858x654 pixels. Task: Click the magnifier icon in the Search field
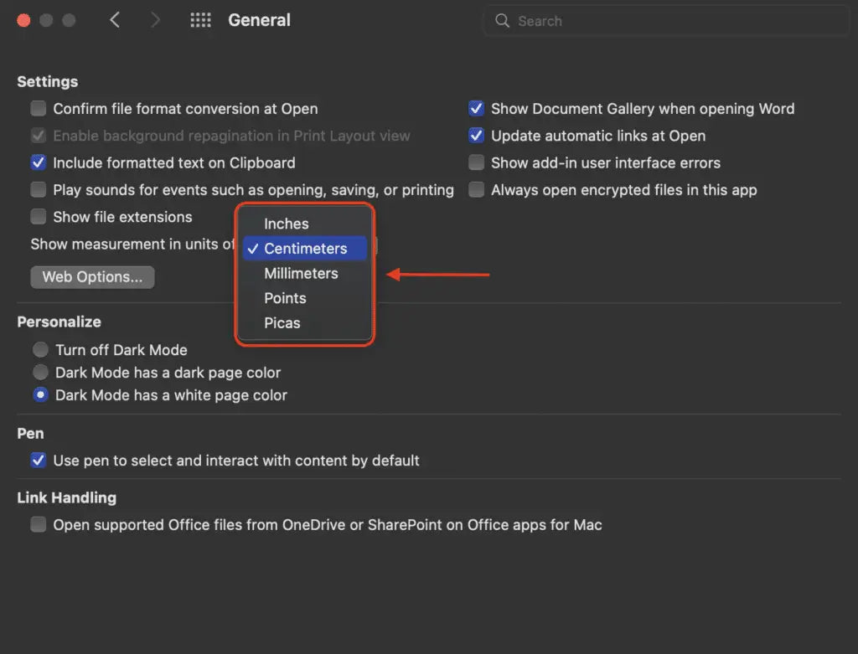click(x=502, y=21)
